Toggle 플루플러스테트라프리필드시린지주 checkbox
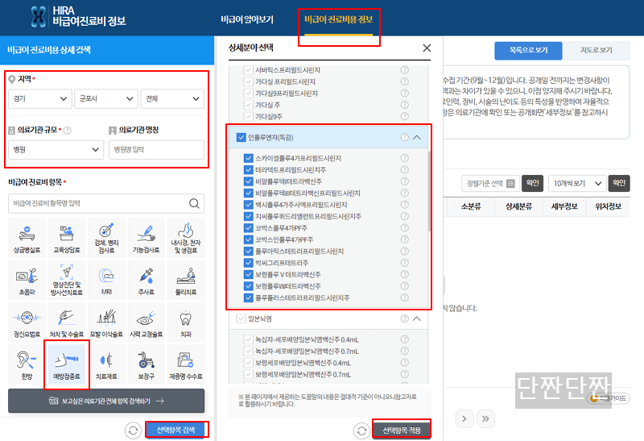 click(248, 297)
